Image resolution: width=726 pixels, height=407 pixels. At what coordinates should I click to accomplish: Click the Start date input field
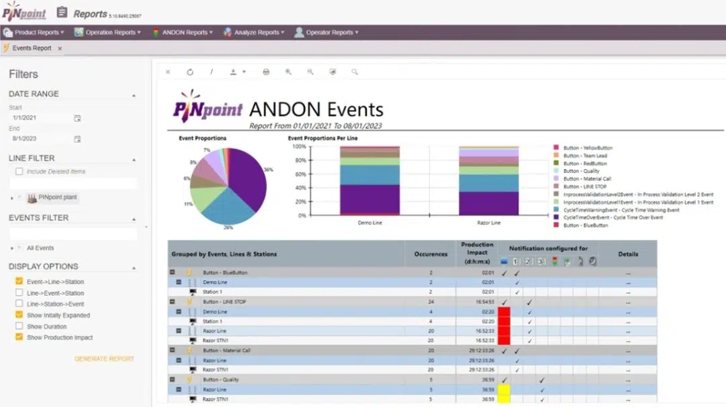coord(41,118)
